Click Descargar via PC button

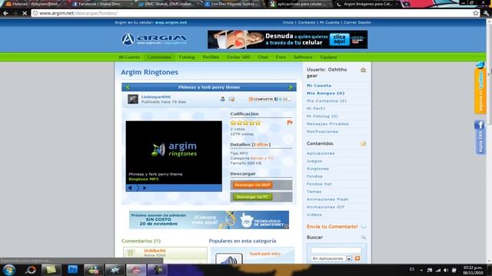tap(252, 197)
